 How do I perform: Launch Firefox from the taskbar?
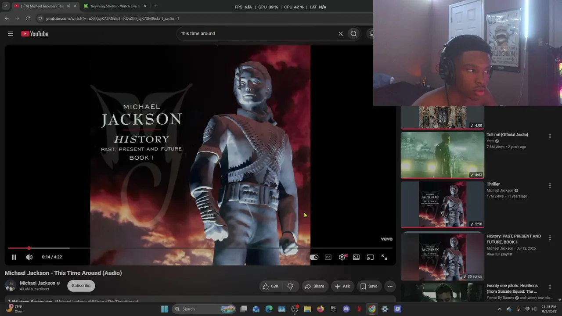tap(321, 309)
